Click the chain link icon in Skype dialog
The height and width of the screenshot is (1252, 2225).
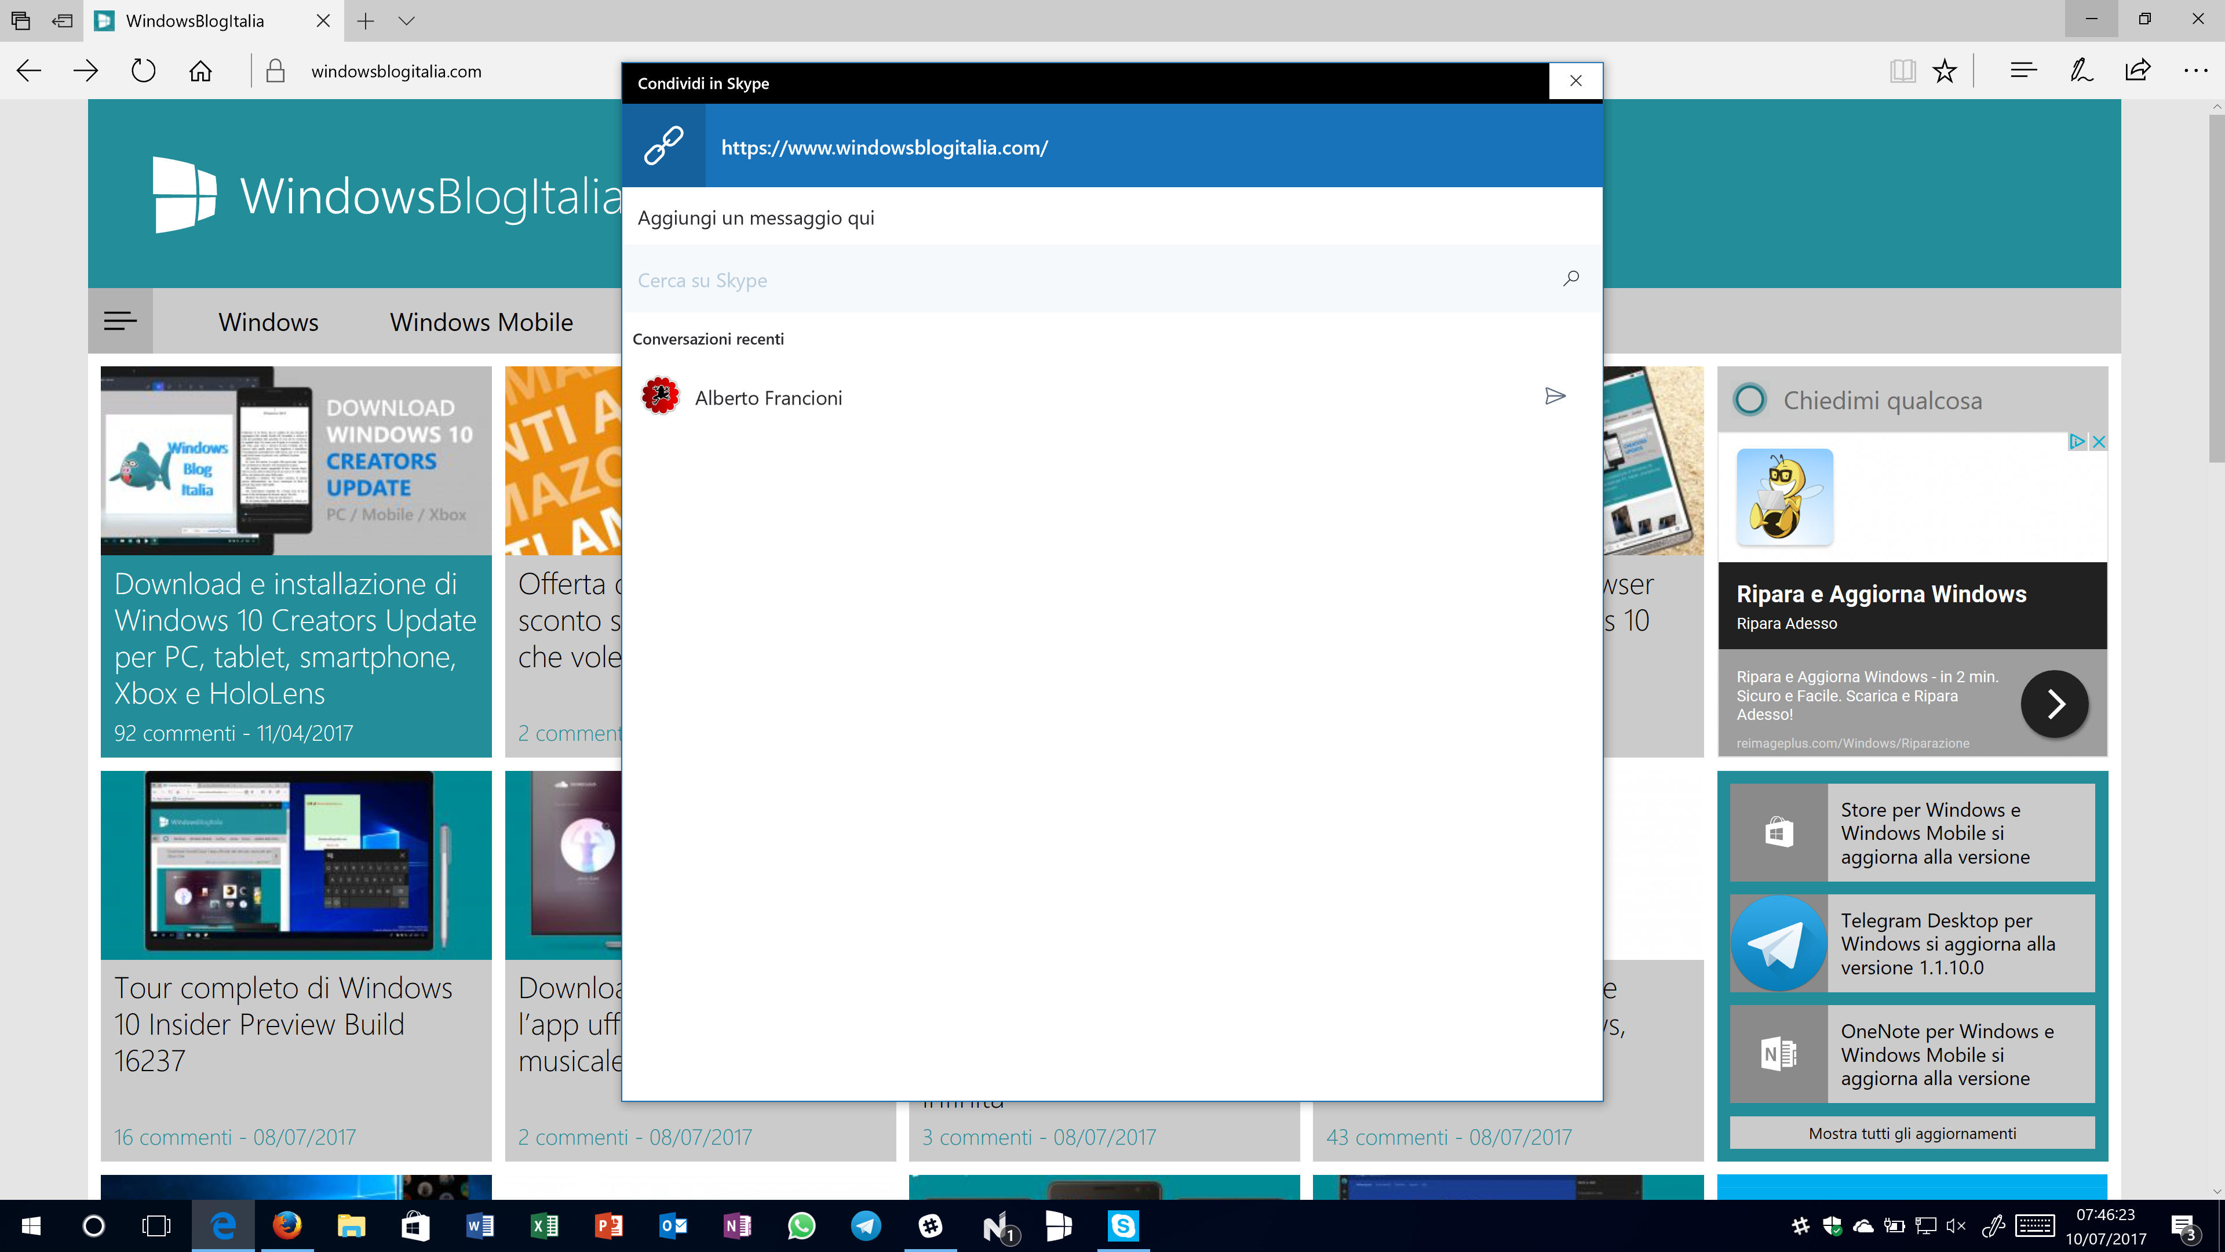(x=663, y=145)
